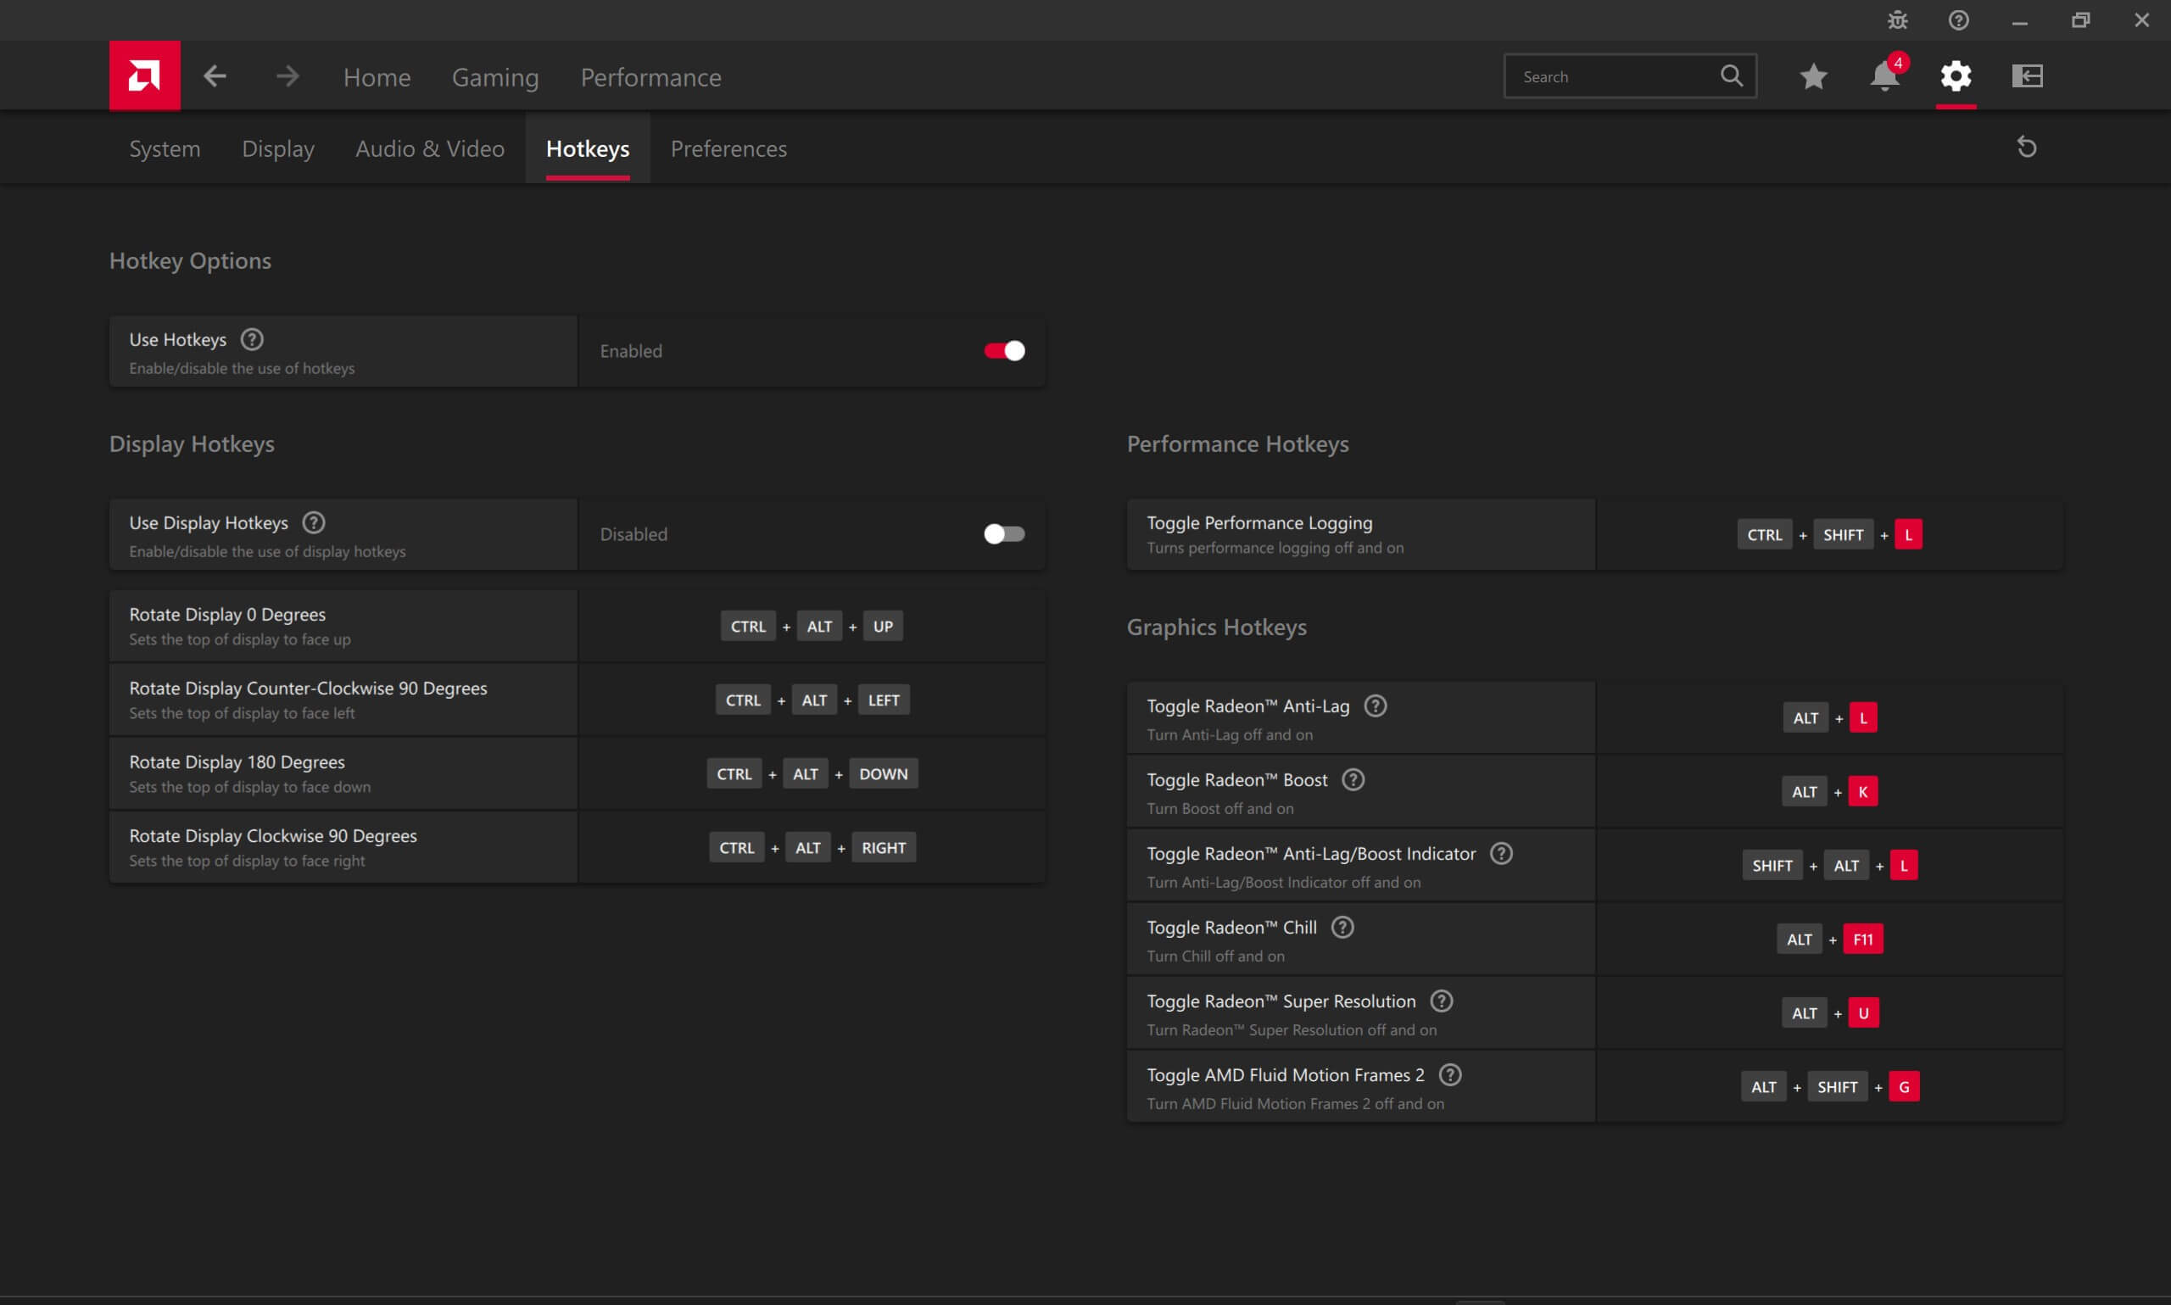Open help icon beside Use Display Hotkeys
Viewport: 2171px width, 1305px height.
pyautogui.click(x=313, y=522)
